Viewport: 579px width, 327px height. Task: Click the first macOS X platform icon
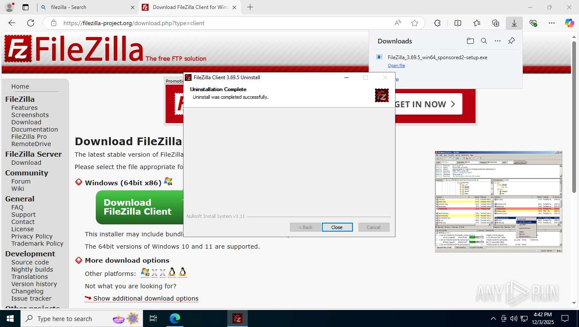155,272
